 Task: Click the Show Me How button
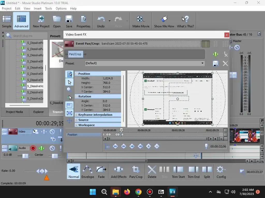pos(164,22)
